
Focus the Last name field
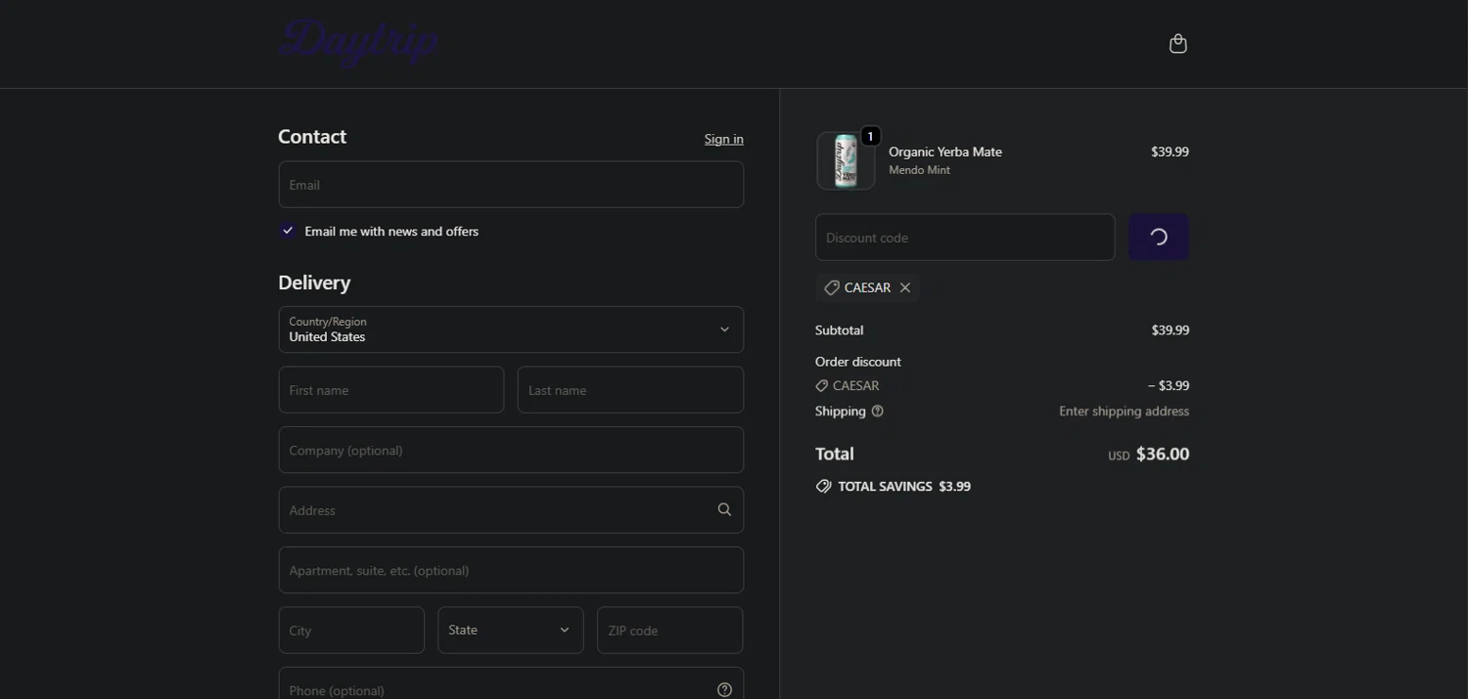click(x=630, y=390)
